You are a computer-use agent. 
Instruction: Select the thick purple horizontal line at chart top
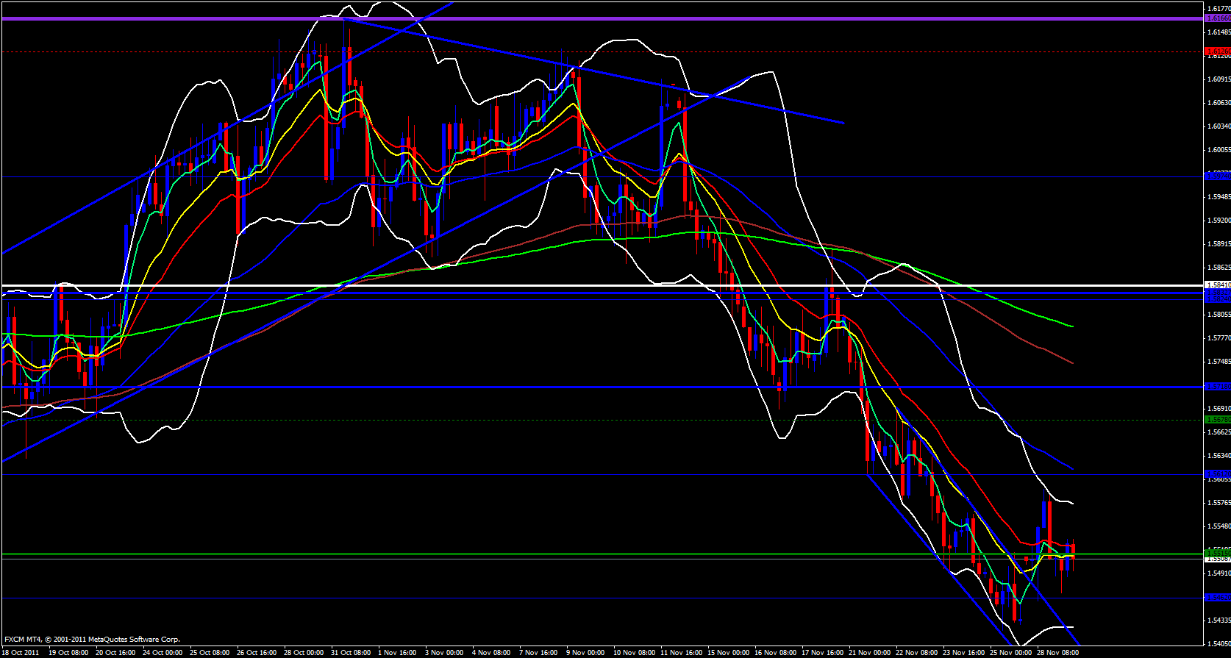pyautogui.click(x=588, y=18)
